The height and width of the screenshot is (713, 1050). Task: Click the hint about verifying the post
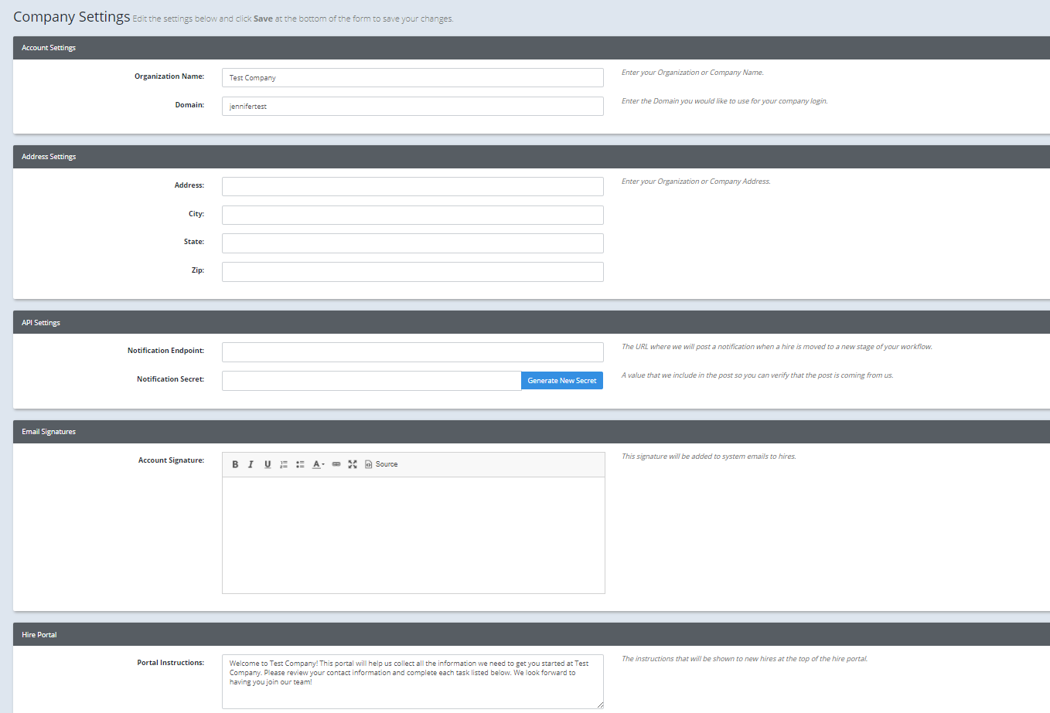(x=758, y=375)
